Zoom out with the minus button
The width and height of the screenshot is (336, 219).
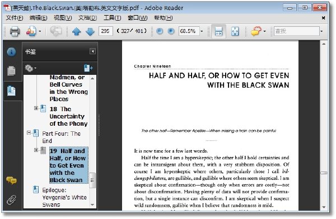point(160,31)
